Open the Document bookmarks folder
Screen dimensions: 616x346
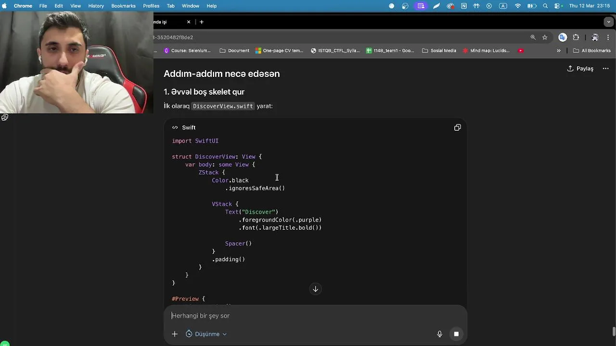pos(234,50)
